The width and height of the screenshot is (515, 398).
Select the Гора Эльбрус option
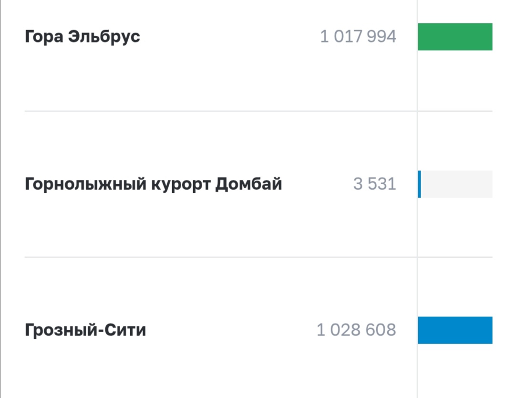point(82,36)
